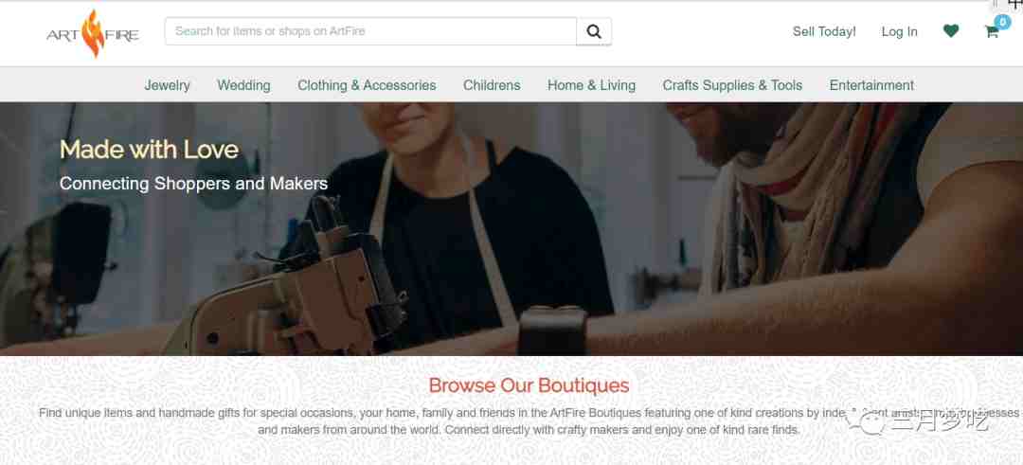Click the Browse Our Boutiques heading

tap(529, 385)
